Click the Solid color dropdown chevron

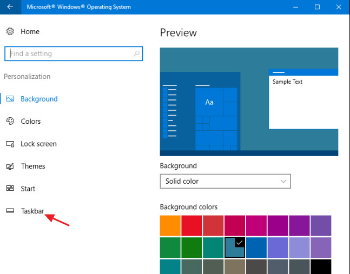tap(283, 181)
